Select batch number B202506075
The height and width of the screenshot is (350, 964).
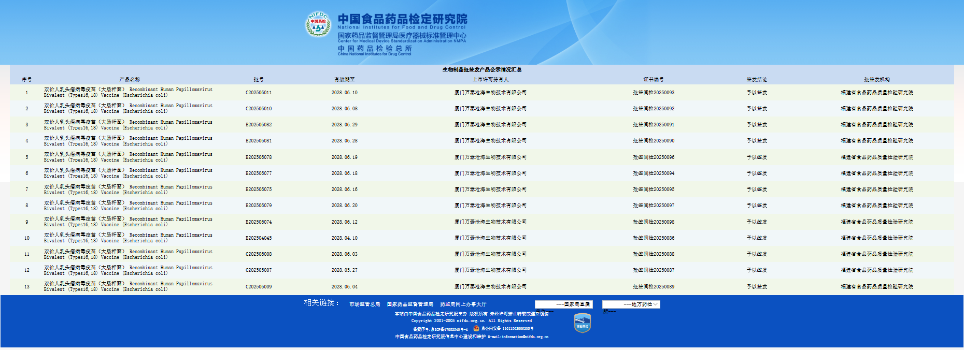point(259,189)
